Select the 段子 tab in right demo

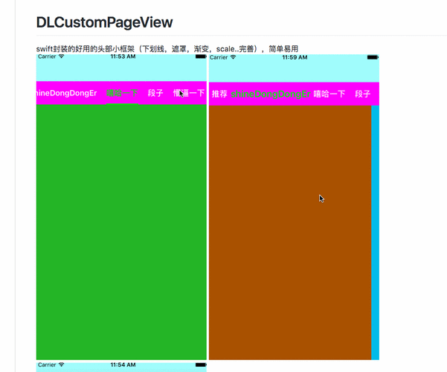tap(363, 94)
